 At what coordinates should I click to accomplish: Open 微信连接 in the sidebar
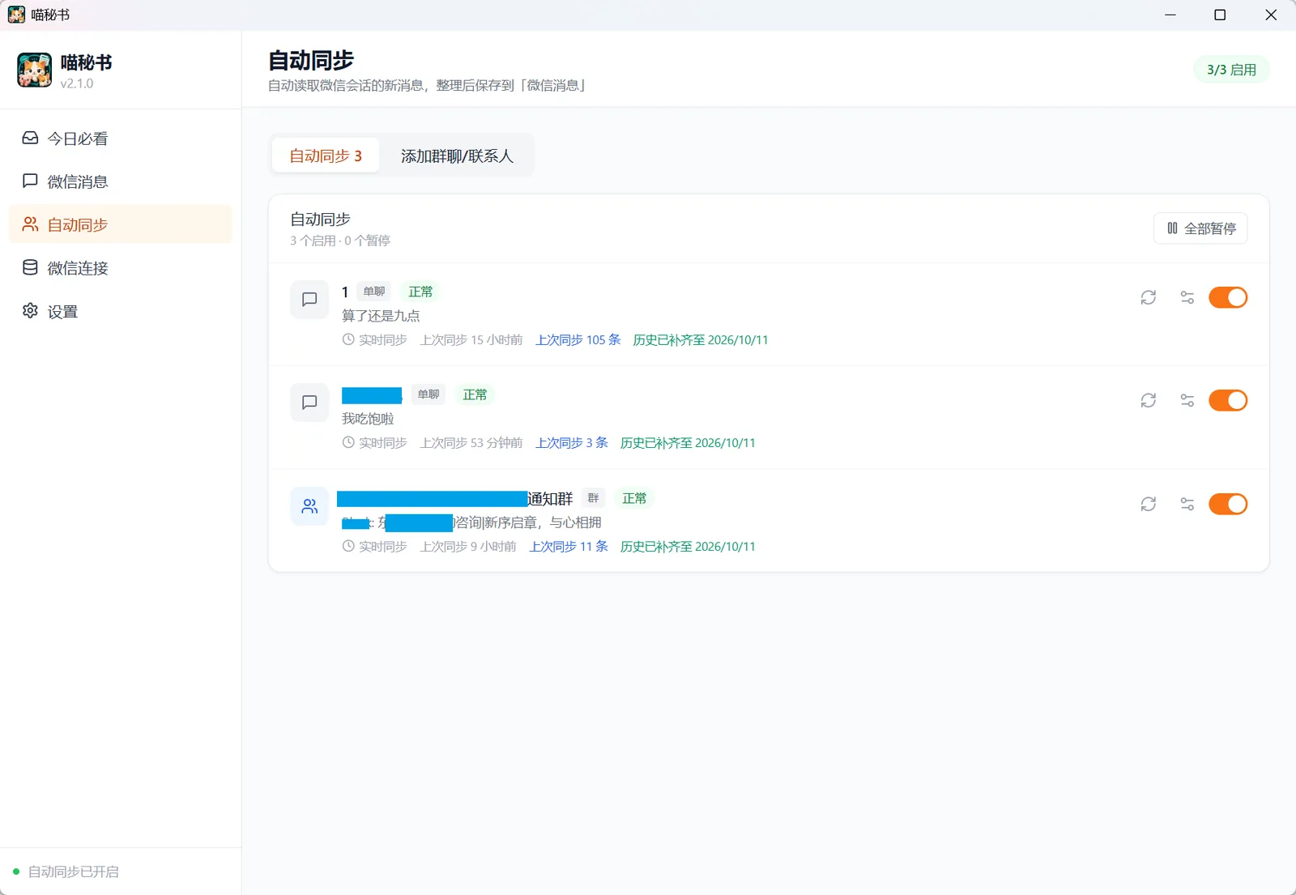pos(120,268)
